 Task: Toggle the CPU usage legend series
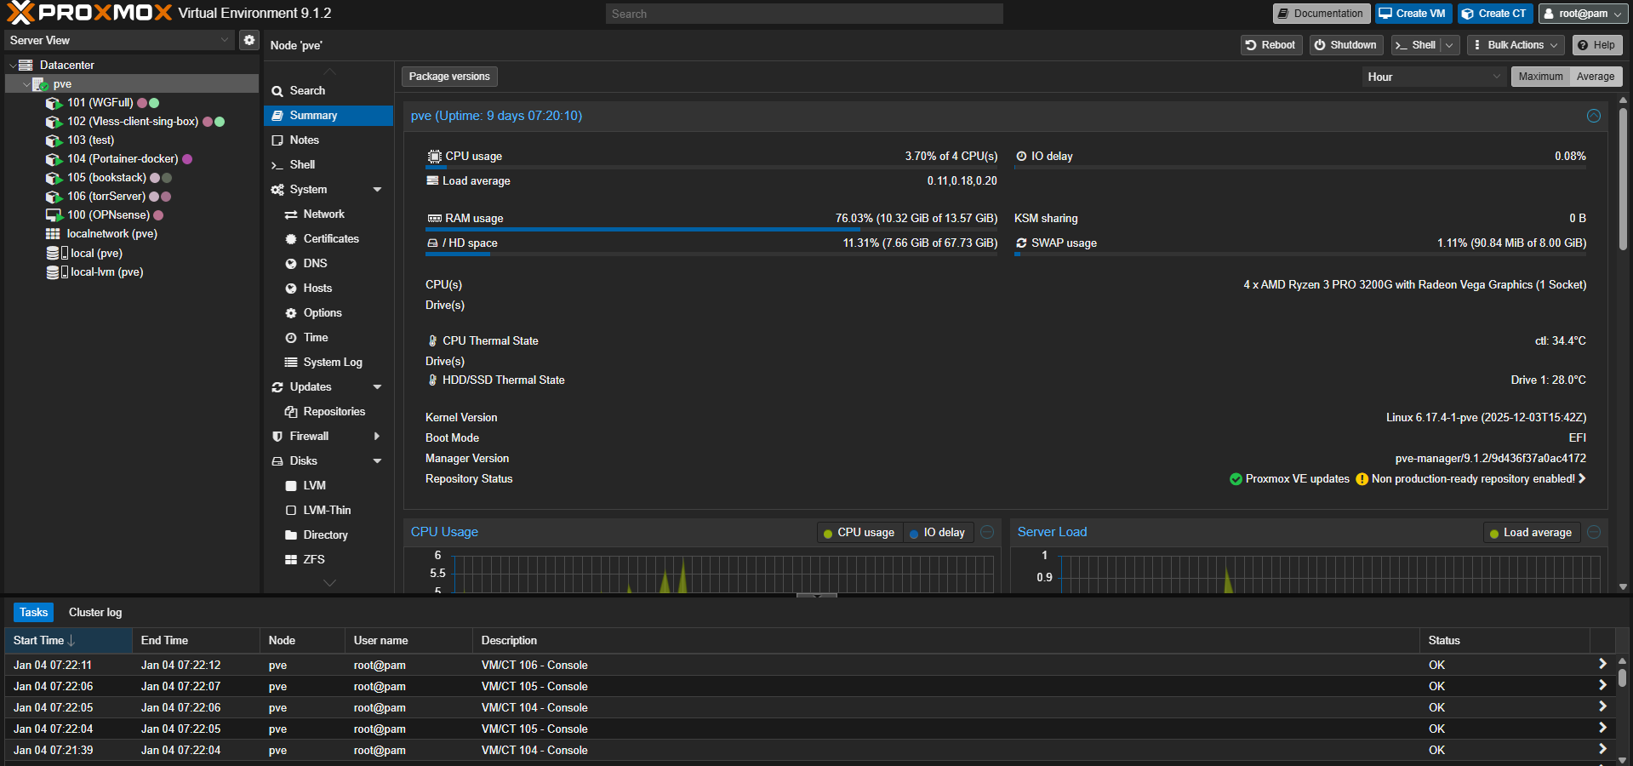859,533
